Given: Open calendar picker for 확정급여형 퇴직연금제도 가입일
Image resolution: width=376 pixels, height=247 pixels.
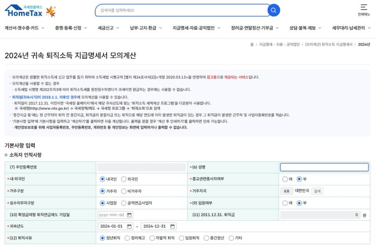Looking at the screenshot, I should point(129,215).
